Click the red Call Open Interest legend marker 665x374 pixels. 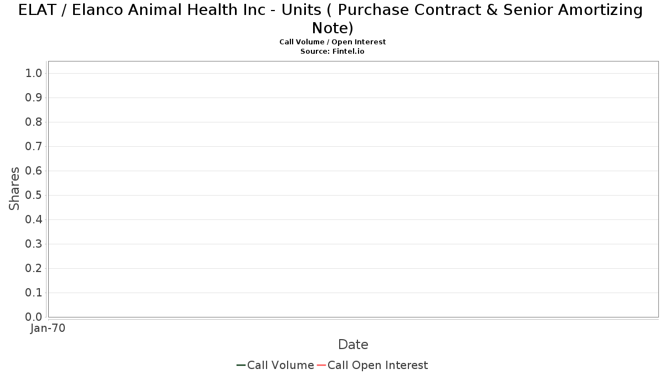pyautogui.click(x=321, y=365)
